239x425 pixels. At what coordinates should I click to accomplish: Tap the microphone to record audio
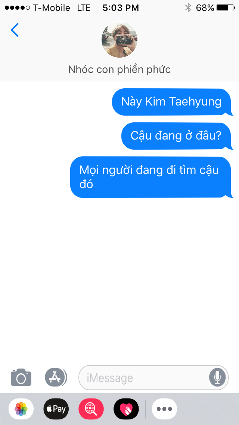pyautogui.click(x=217, y=377)
